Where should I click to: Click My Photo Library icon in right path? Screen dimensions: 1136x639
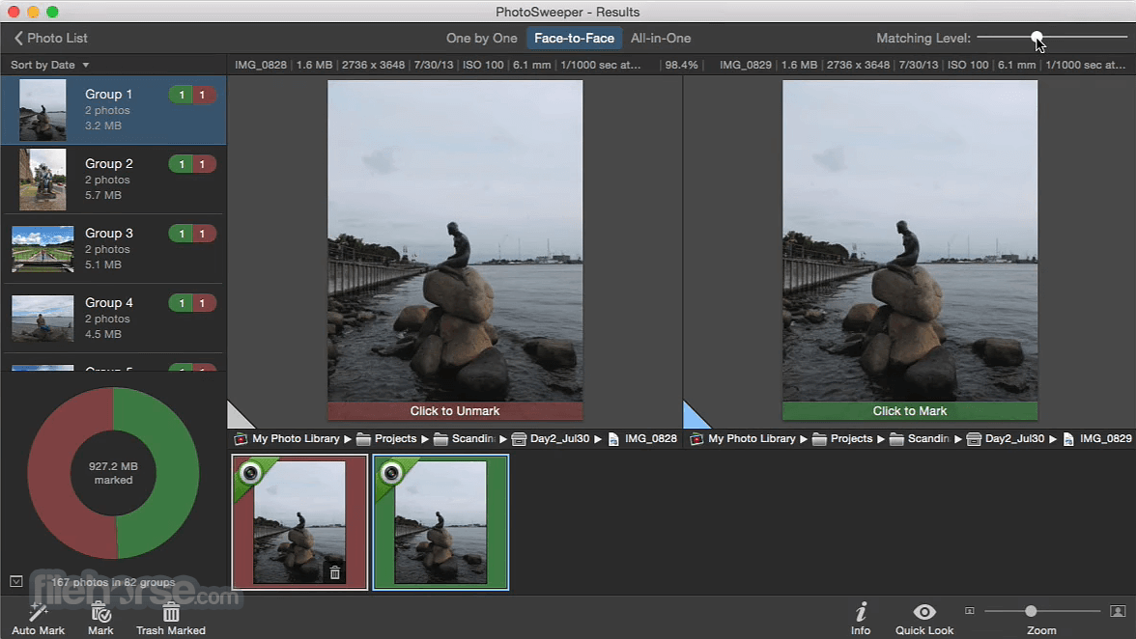696,438
